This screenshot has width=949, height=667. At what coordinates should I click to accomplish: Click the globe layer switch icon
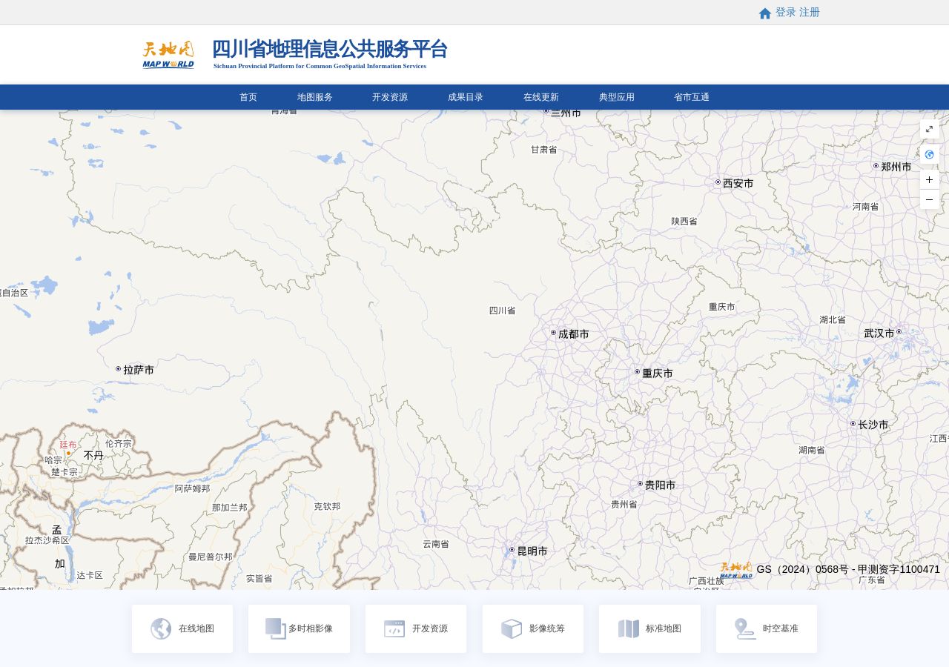930,155
